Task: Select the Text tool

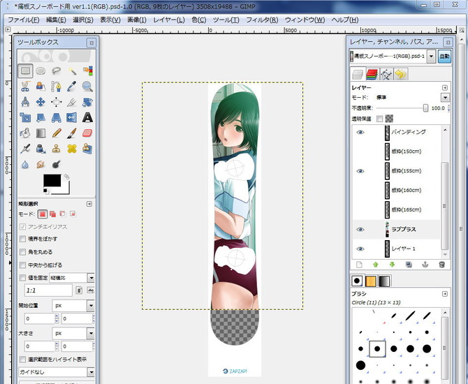Action: (x=87, y=117)
